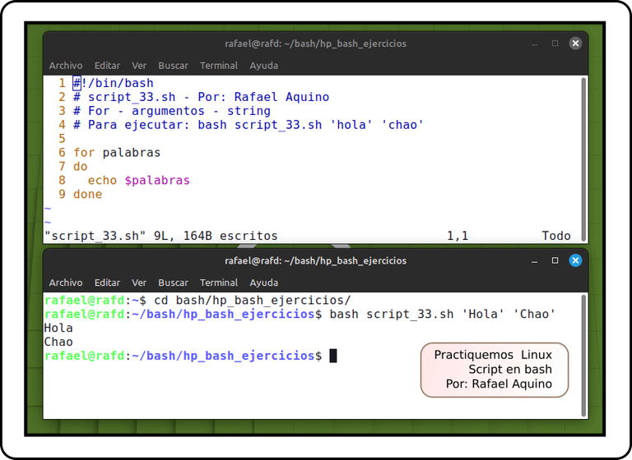Image resolution: width=632 pixels, height=460 pixels.
Task: Click the lower terminal vertical scrollbar
Action: [x=583, y=356]
